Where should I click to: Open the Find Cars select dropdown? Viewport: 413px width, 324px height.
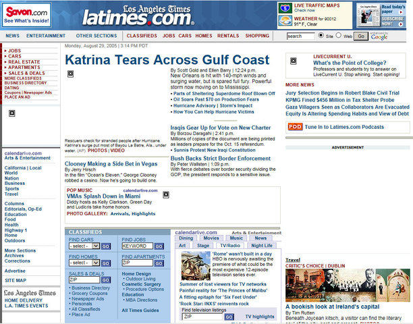pyautogui.click(x=84, y=246)
